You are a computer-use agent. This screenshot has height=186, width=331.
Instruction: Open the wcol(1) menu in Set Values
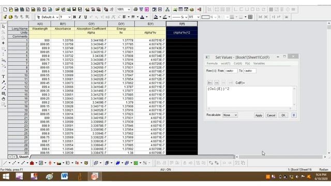pos(225,64)
